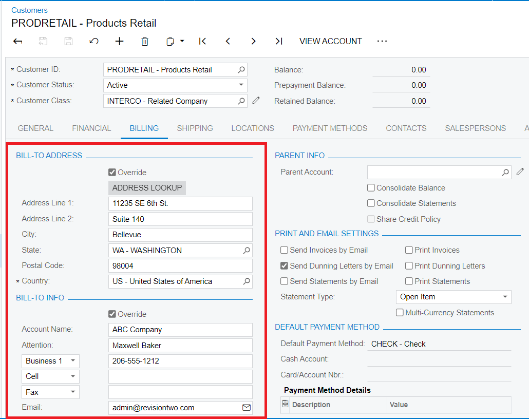529x419 pixels.
Task: Click the Description column header
Action: click(x=338, y=405)
